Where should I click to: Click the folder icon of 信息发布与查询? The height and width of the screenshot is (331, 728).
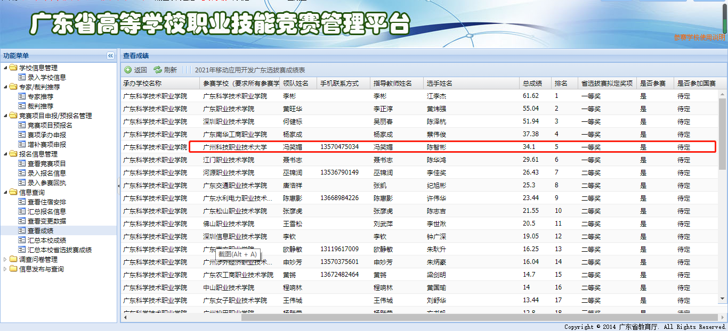click(x=13, y=269)
